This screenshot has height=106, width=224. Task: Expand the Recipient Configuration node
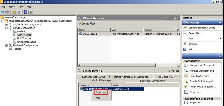(6, 45)
